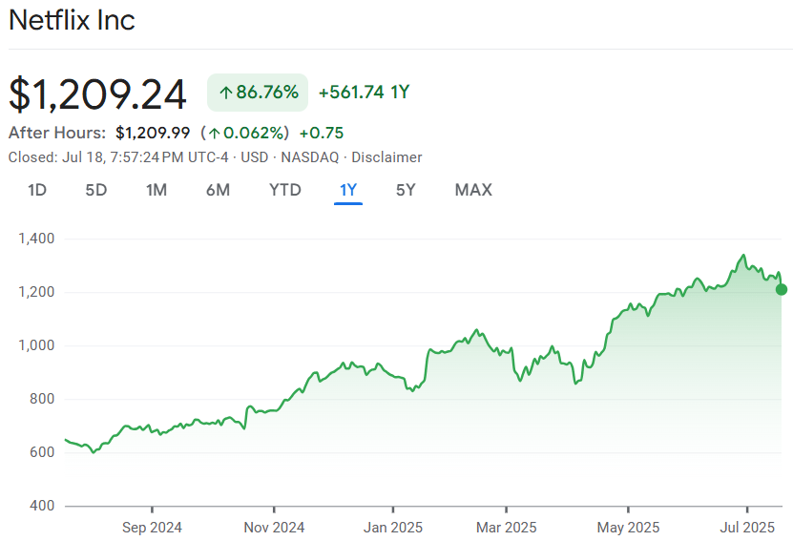Image resolution: width=793 pixels, height=541 pixels.
Task: Select the Sep 2024 axis marker
Action: (152, 528)
